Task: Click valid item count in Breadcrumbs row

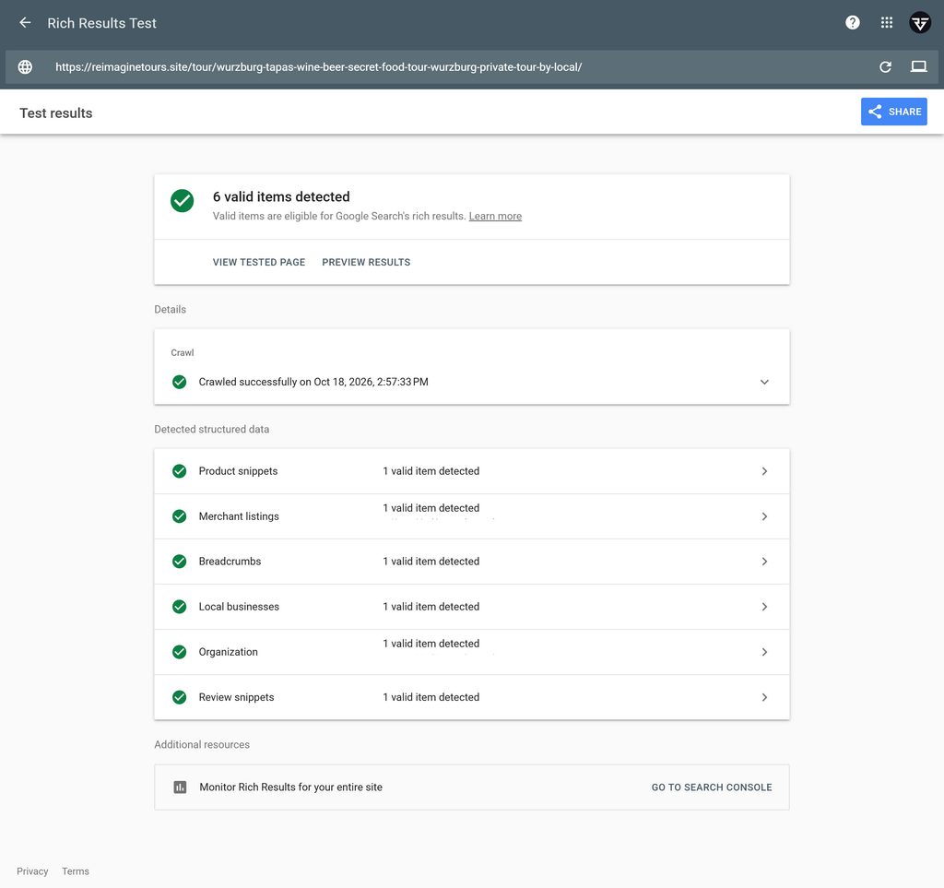Action: coord(431,562)
